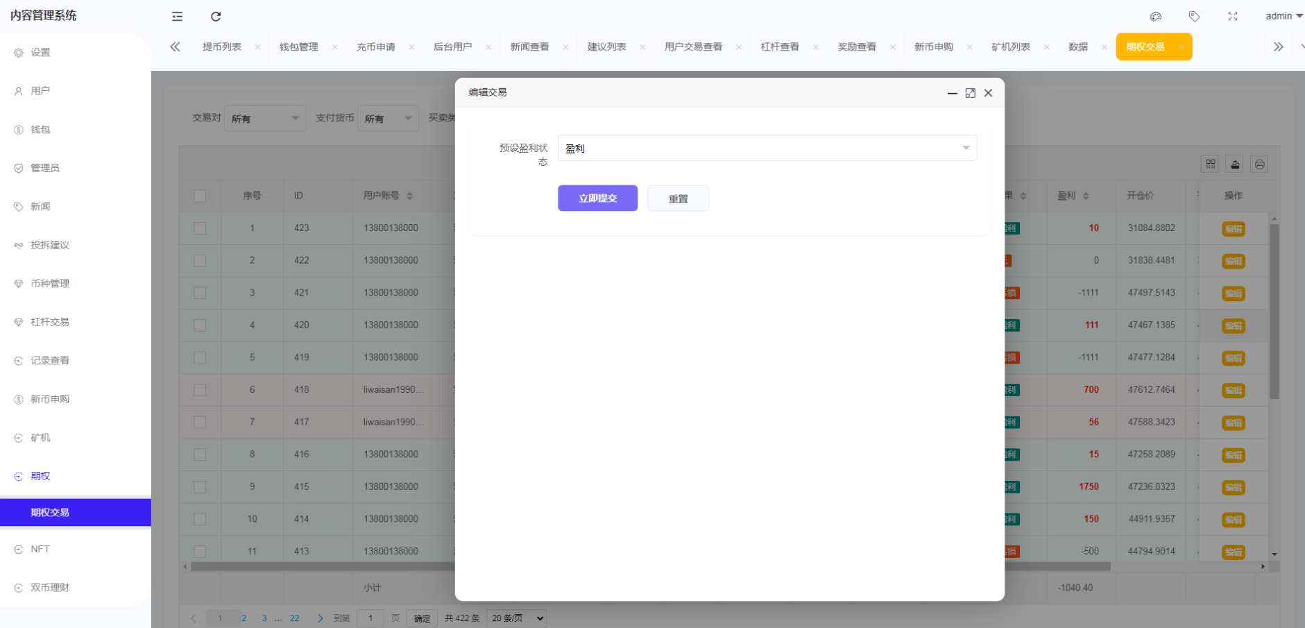Open the 预设盈利状态 dropdown showing 盈利
Viewport: 1305px width, 628px height.
767,148
